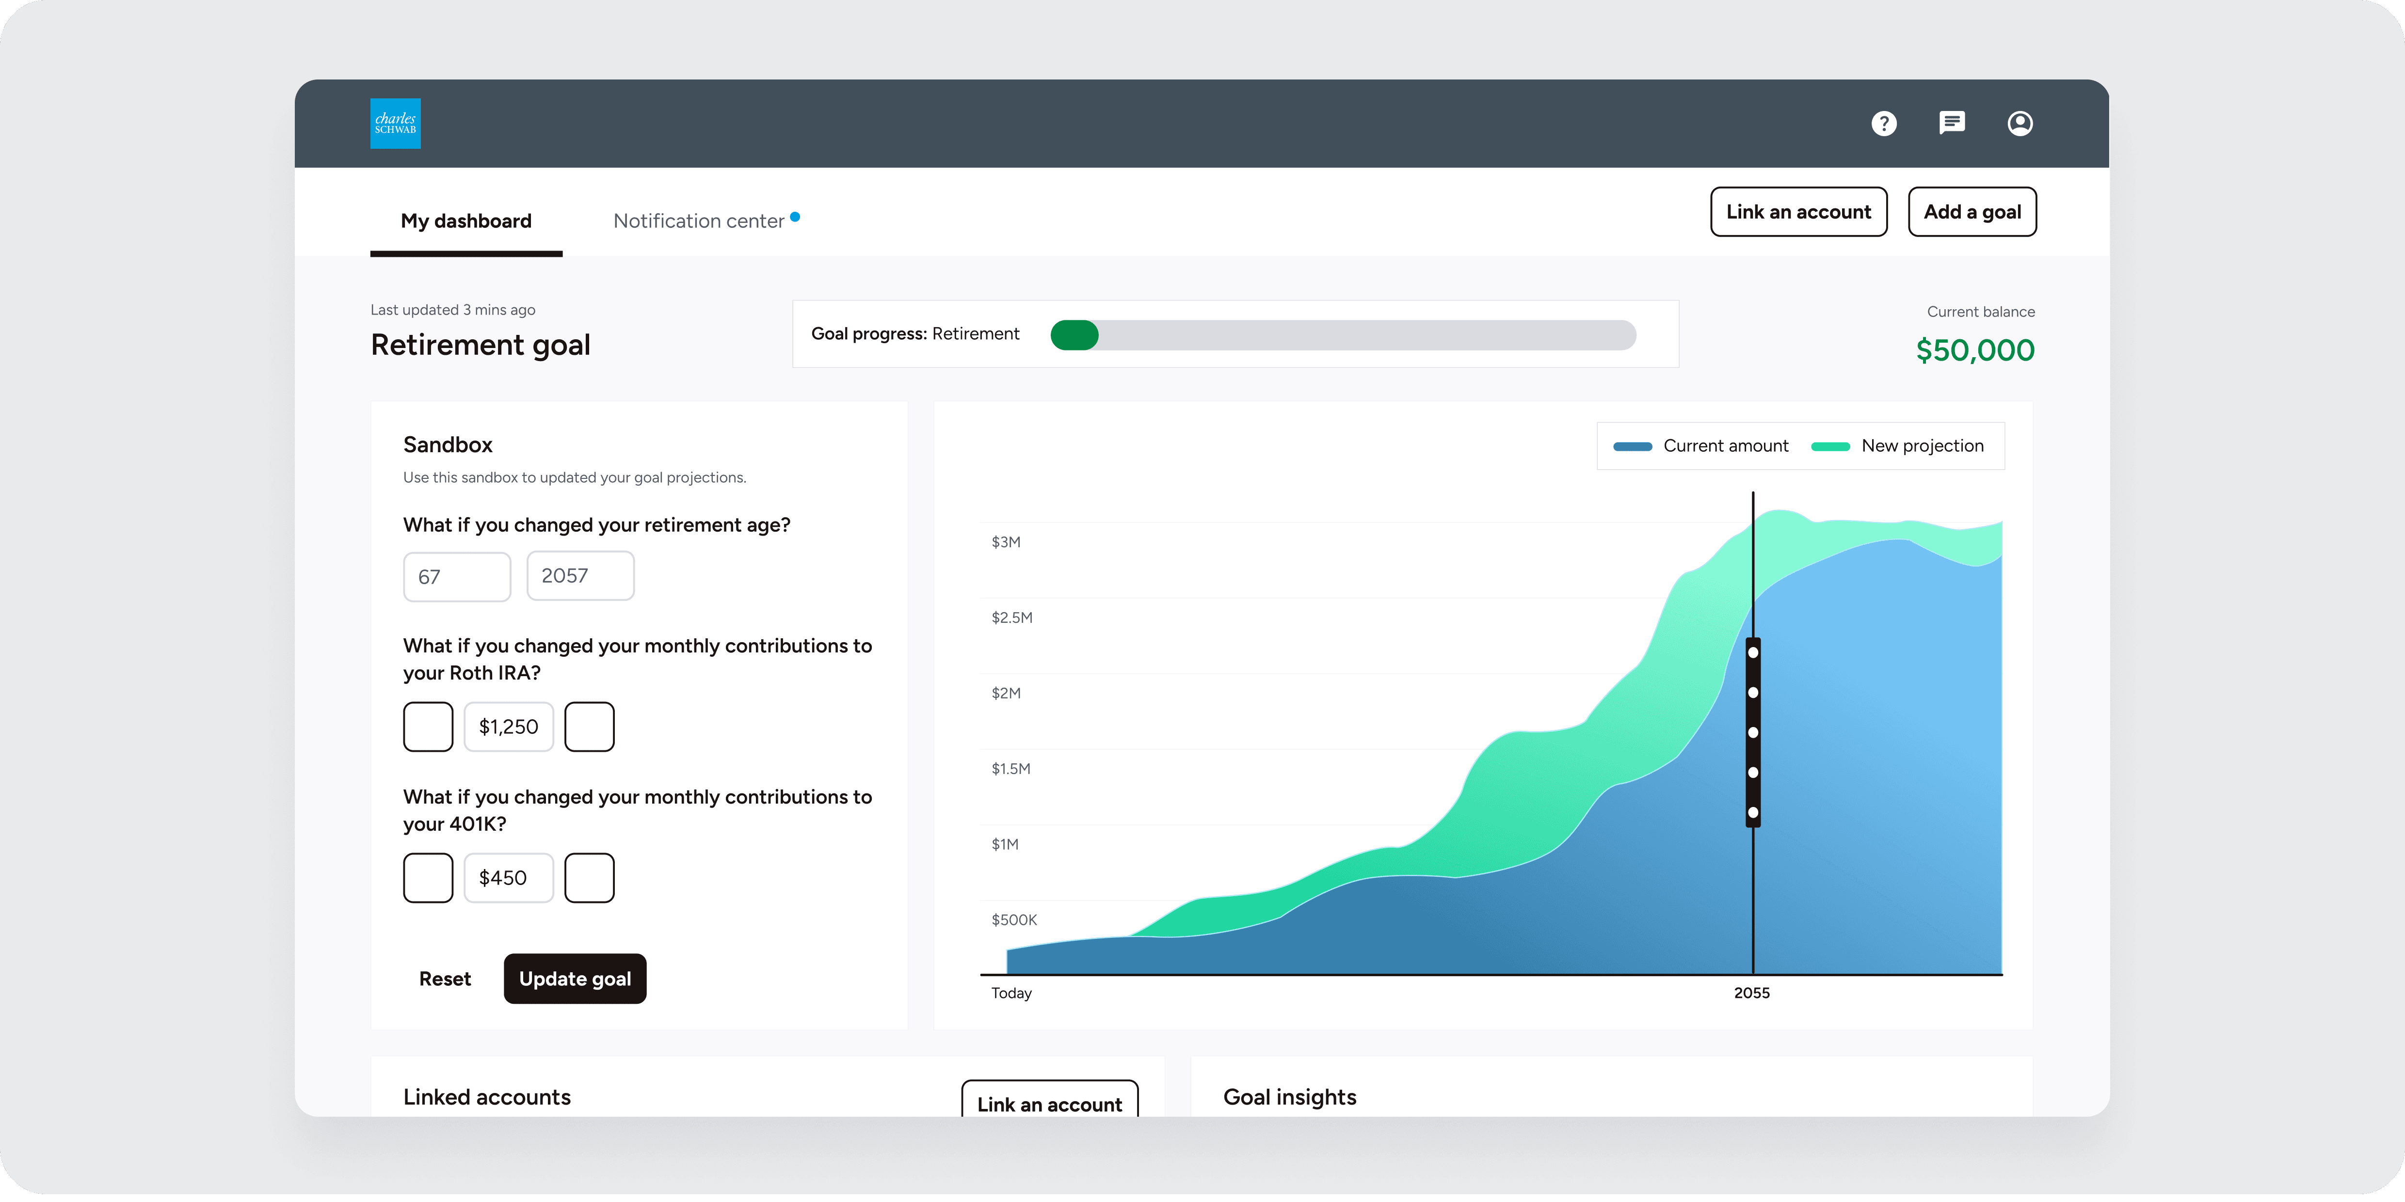Open the chat messages icon
Screen dimensions: 2405x1202
[x=1951, y=123]
